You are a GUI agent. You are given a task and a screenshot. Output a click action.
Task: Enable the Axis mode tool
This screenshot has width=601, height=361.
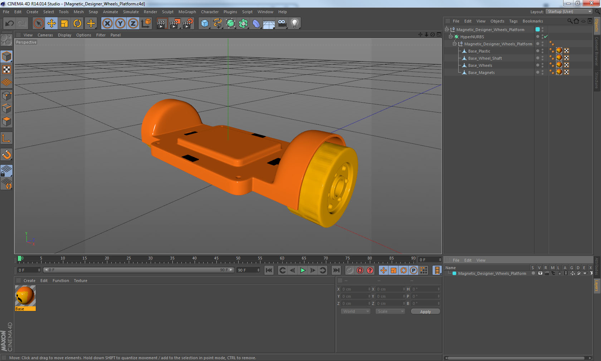click(x=7, y=138)
